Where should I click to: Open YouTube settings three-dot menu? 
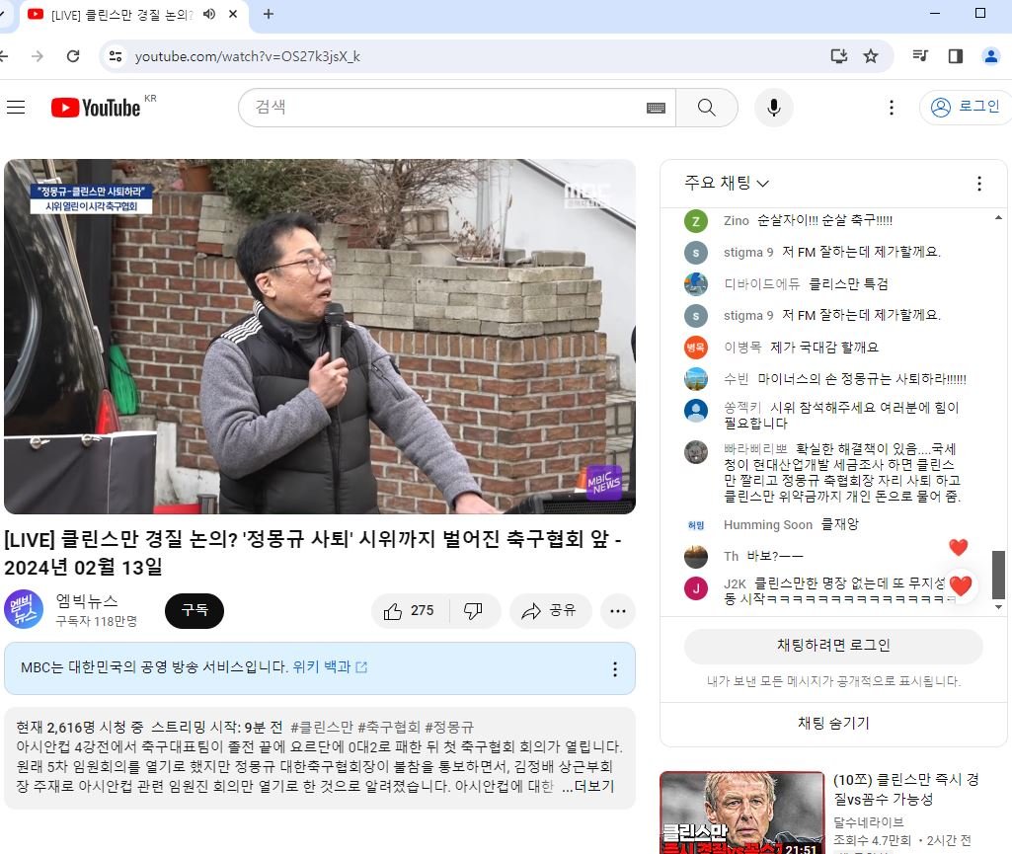(892, 108)
